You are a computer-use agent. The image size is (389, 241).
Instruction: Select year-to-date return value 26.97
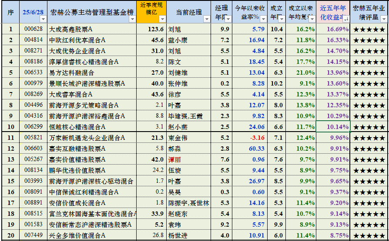tap(257, 182)
